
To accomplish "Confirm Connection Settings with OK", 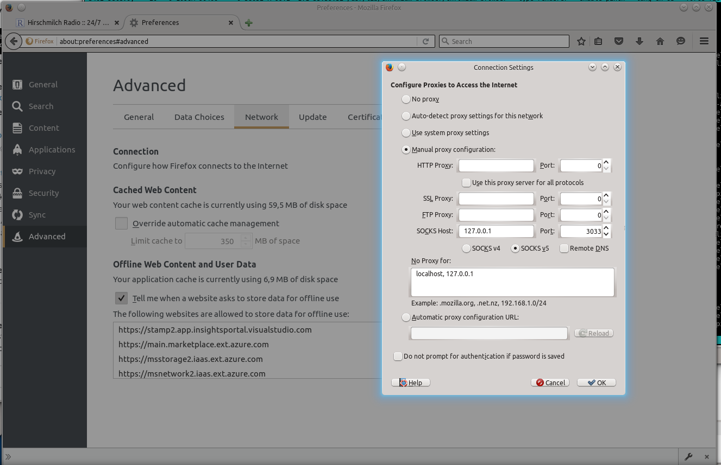I will pyautogui.click(x=596, y=383).
